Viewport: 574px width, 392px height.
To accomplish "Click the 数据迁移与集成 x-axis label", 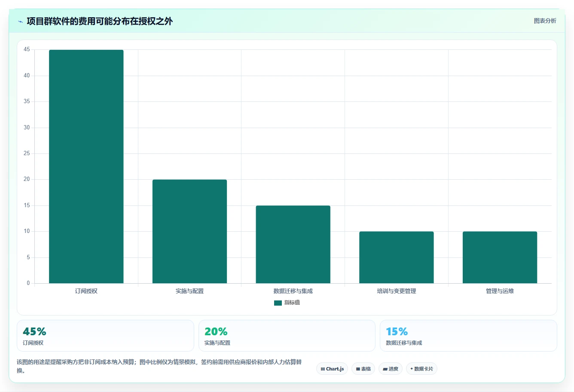I will [293, 291].
